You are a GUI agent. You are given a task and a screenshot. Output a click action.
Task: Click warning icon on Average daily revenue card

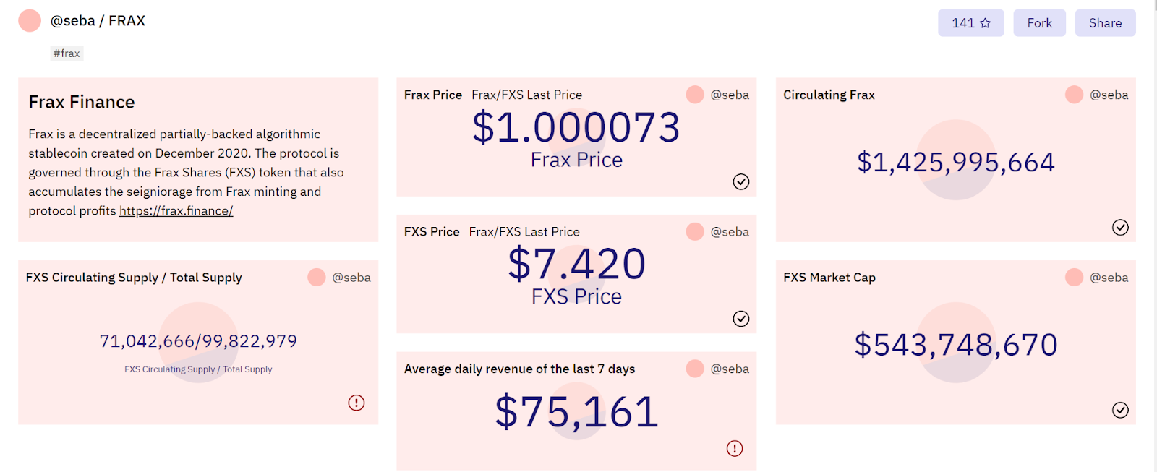[x=735, y=449]
